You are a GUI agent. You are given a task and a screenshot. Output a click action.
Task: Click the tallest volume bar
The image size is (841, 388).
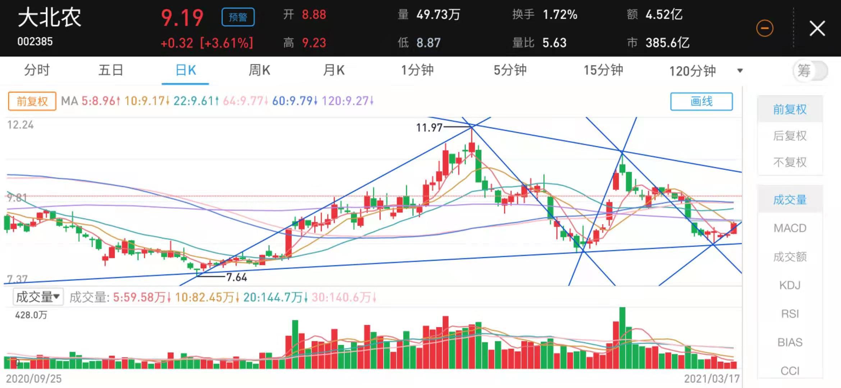(622, 338)
